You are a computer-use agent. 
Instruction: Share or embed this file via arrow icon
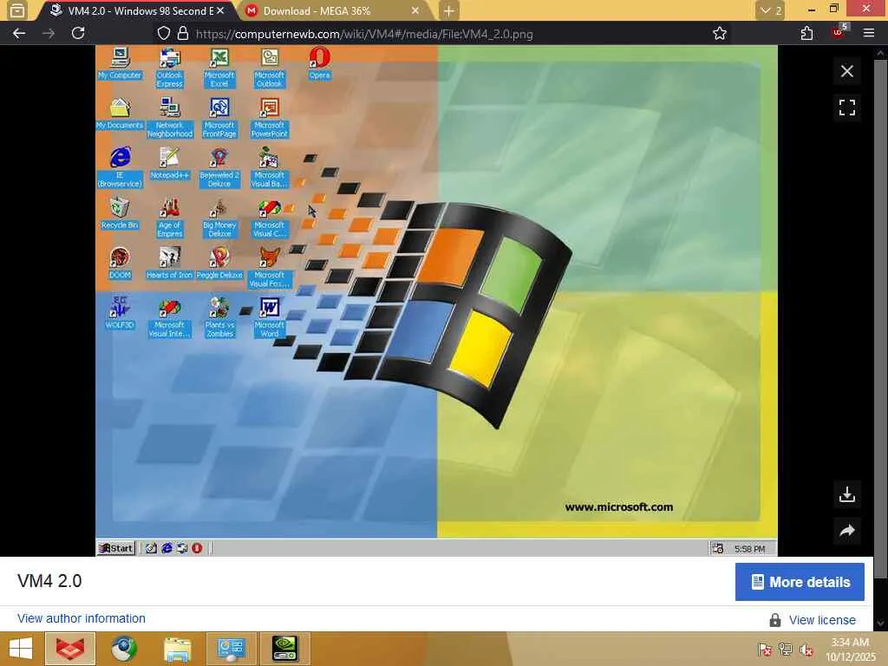[846, 531]
